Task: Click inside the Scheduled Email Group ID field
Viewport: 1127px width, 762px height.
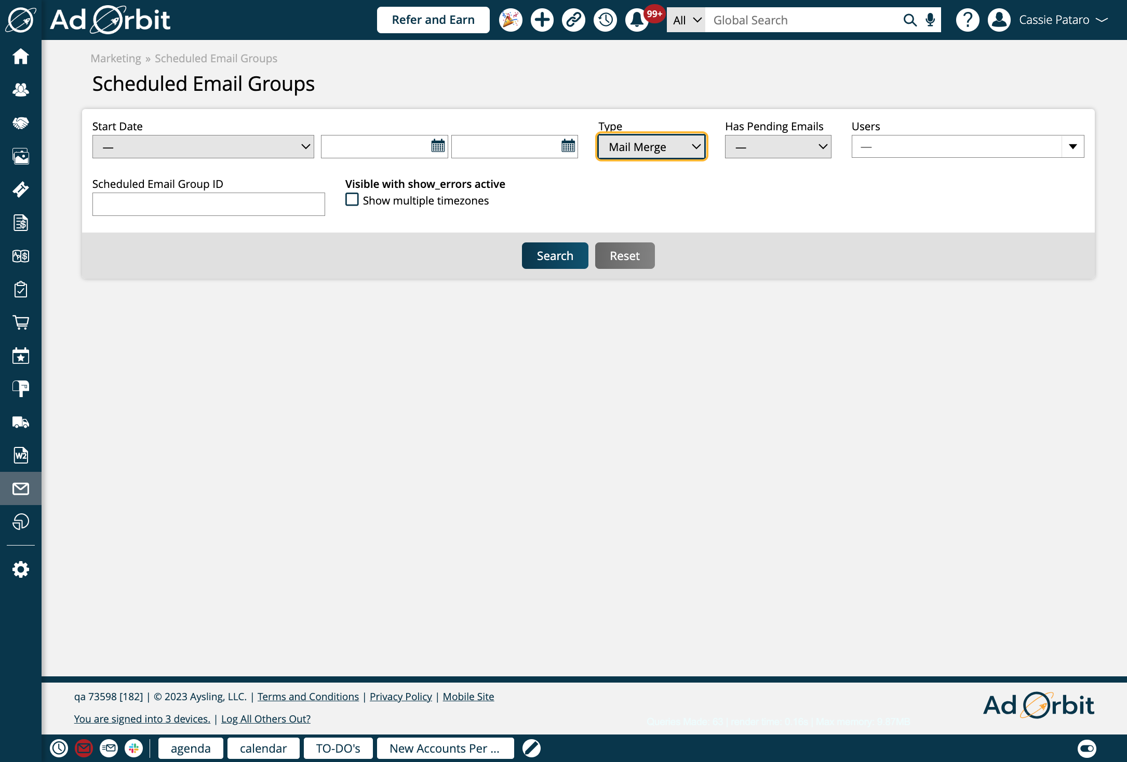Action: pos(208,204)
